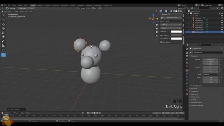Select solid viewport shading mode
Screen dimensions: 224x126
point(176,11)
